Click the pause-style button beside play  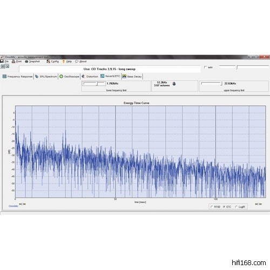tap(2, 66)
